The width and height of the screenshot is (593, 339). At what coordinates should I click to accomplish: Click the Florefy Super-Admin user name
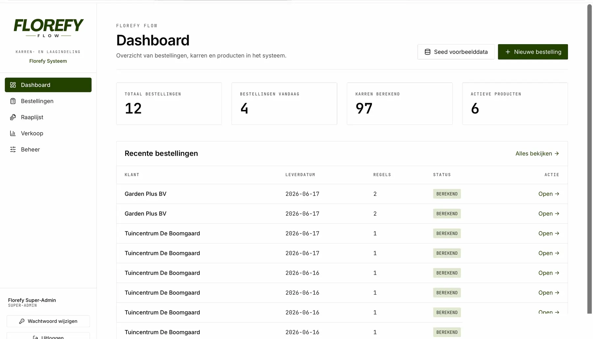coord(32,300)
